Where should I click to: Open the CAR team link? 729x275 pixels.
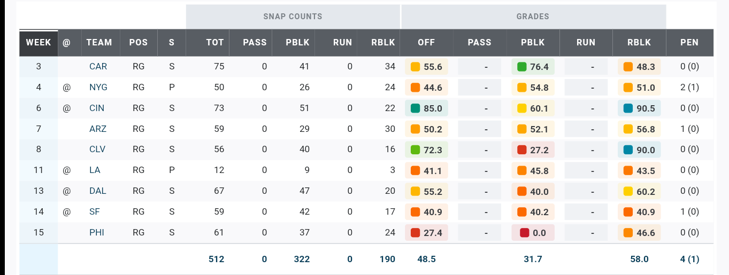click(98, 67)
